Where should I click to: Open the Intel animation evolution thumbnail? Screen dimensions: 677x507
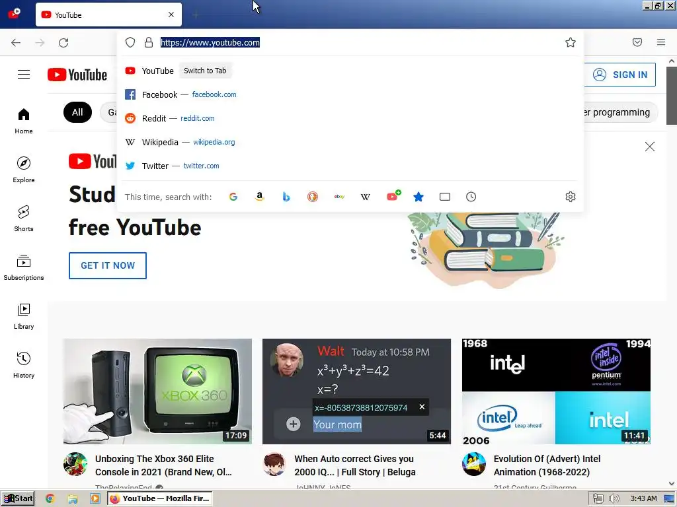tap(556, 391)
